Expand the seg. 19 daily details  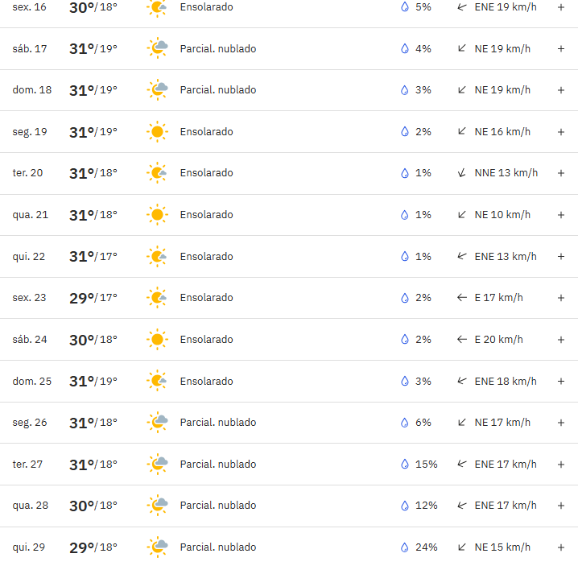(x=560, y=132)
